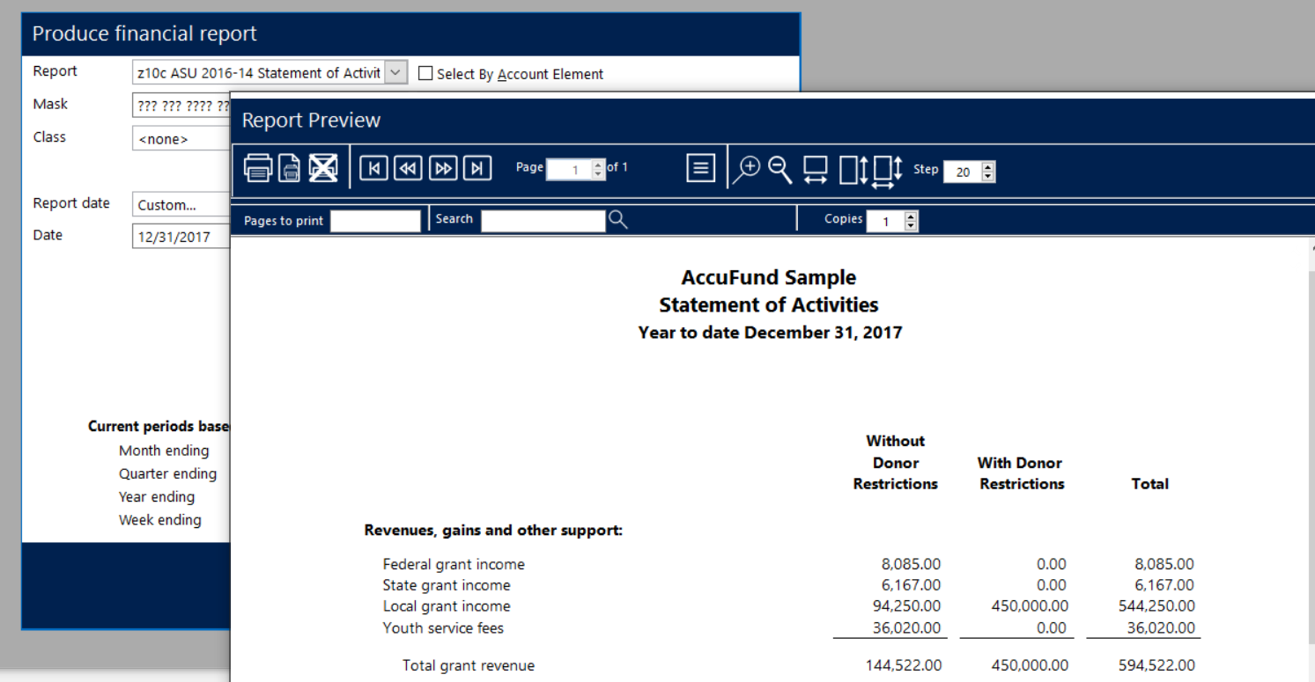Expand the Report selection dropdown
This screenshot has height=682, width=1315.
point(397,73)
